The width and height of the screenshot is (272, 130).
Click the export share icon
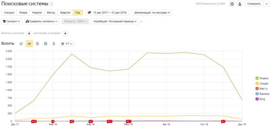click(240, 4)
